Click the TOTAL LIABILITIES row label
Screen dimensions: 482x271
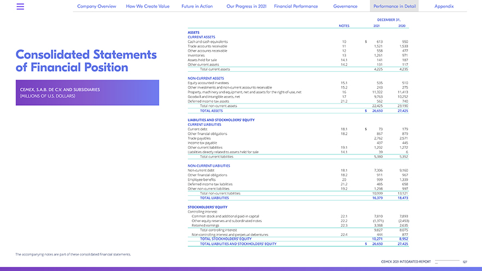click(x=214, y=198)
